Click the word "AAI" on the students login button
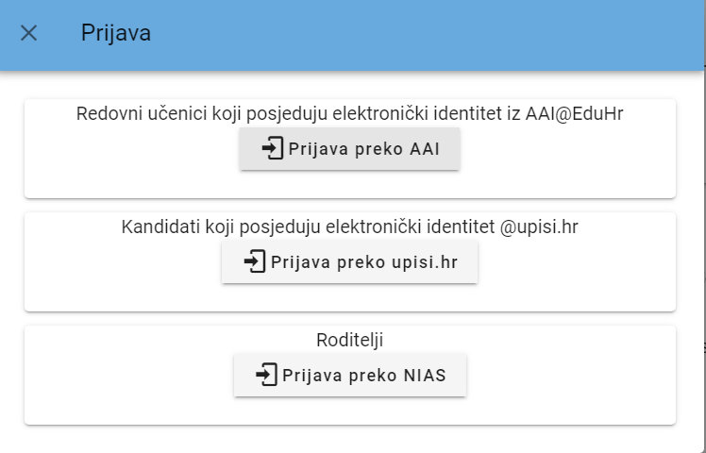This screenshot has height=453, width=706. point(423,149)
